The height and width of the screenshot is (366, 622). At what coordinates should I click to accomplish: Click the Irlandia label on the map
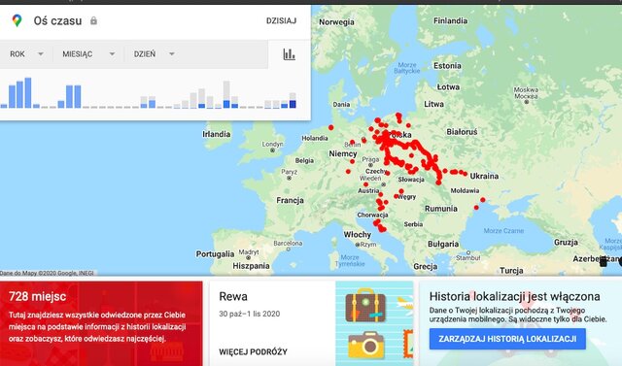pyautogui.click(x=216, y=134)
